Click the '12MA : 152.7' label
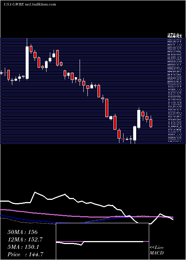 (25, 240)
